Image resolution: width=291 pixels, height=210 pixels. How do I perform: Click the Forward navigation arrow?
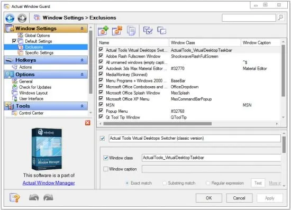point(22,18)
